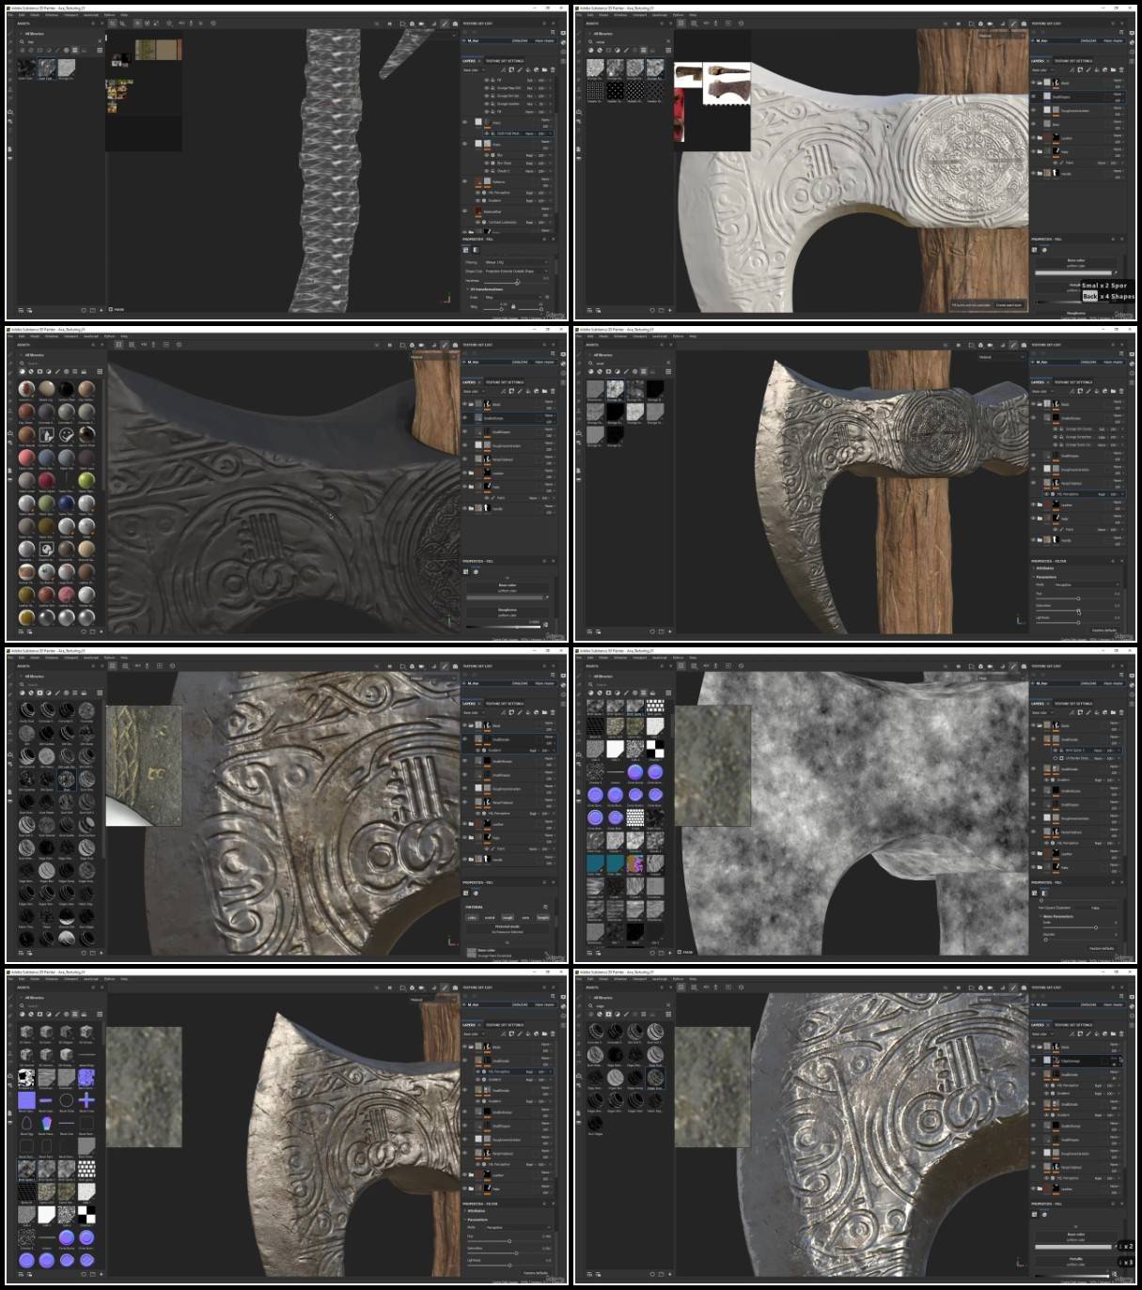Viewport: 1142px width, 1290px height.
Task: Toggle grid view icon in the top-left Assets panel
Action: (x=100, y=50)
